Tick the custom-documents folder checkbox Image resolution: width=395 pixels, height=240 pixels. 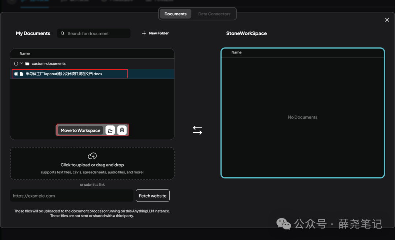pos(16,64)
